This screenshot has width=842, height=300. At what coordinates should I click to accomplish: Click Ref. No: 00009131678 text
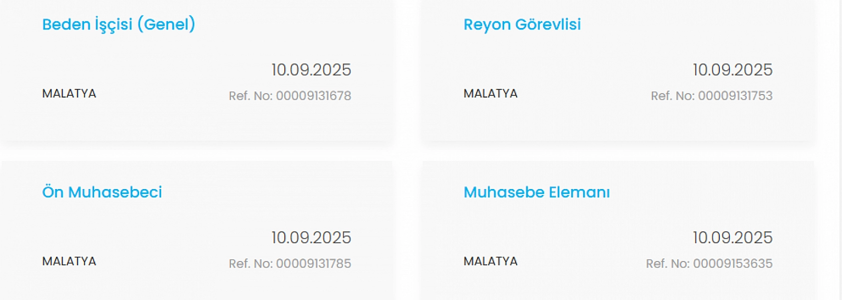290,96
